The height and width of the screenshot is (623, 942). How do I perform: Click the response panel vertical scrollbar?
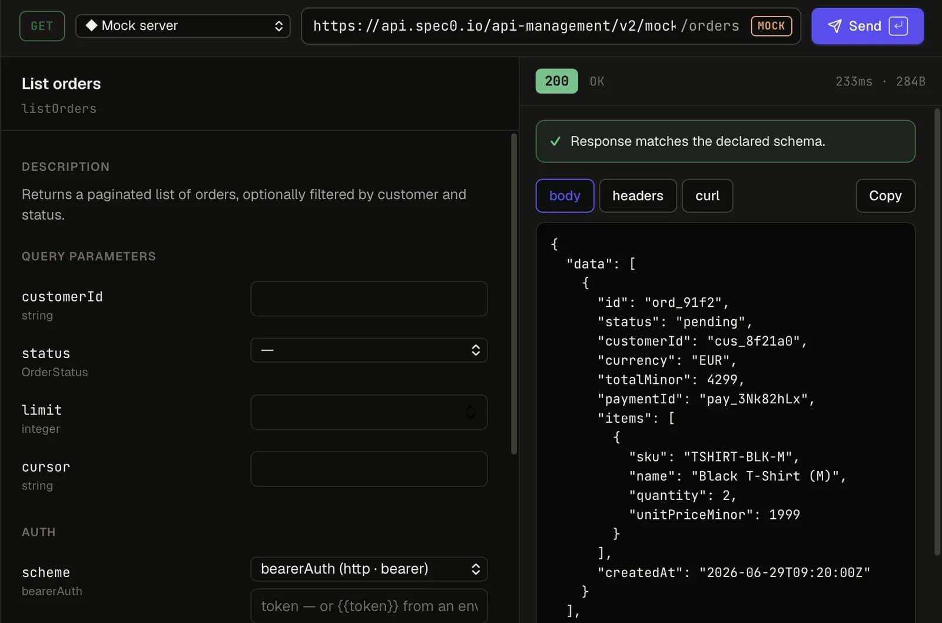click(938, 332)
